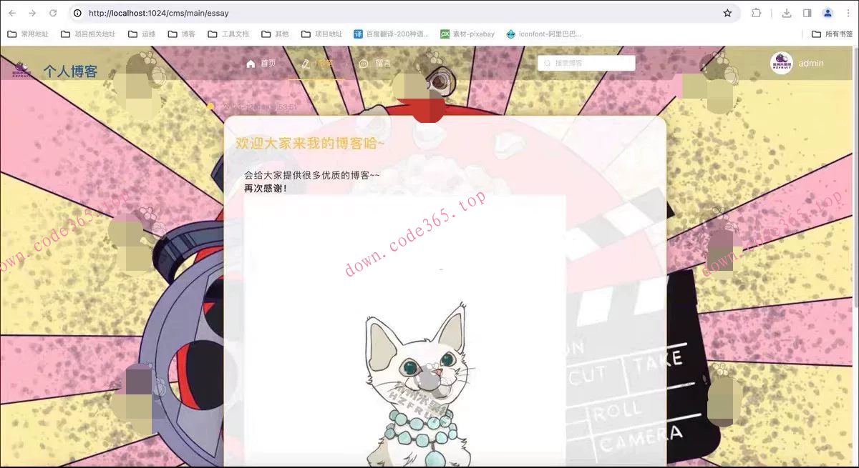859x468 pixels.
Task: Bookmark the page with the star icon
Action: [x=727, y=13]
